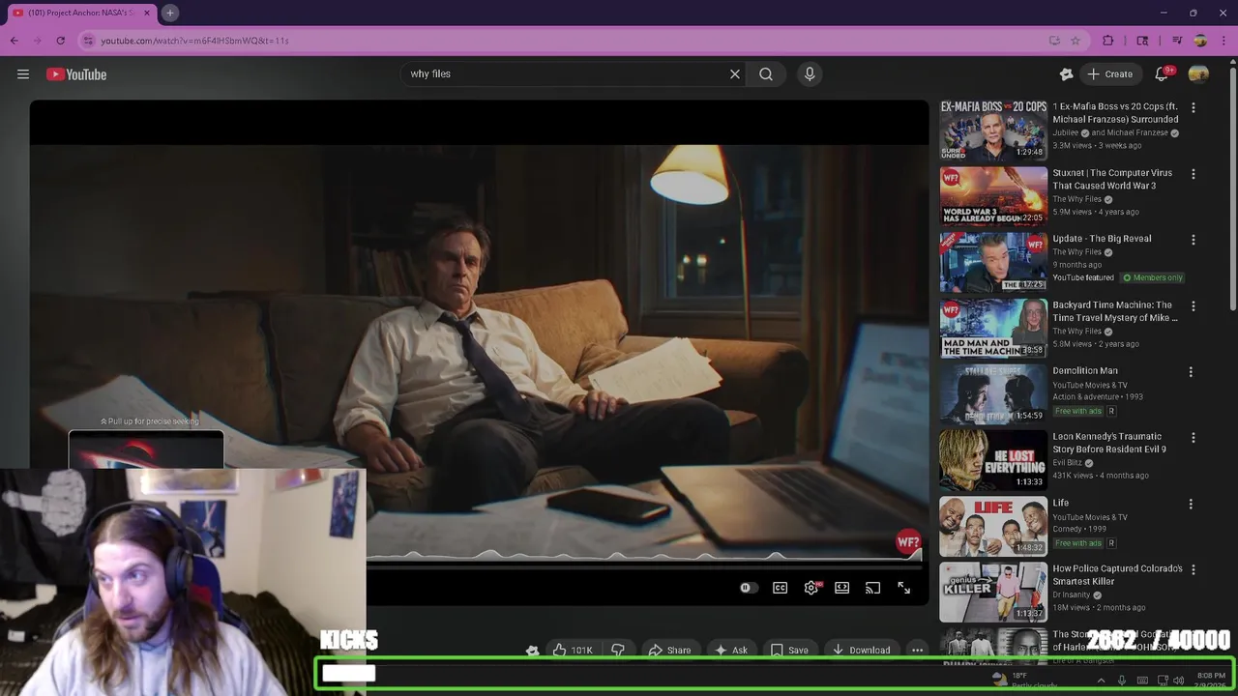The height and width of the screenshot is (696, 1238).
Task: Enter fullscreen mode
Action: click(903, 588)
